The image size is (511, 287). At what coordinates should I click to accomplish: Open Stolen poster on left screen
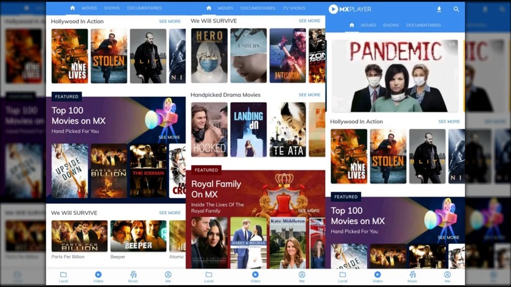[109, 56]
